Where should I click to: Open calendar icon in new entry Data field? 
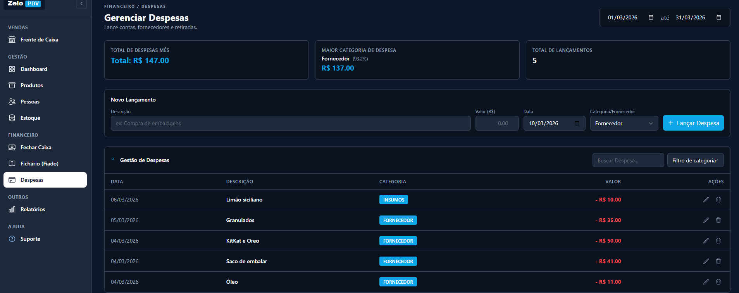577,123
